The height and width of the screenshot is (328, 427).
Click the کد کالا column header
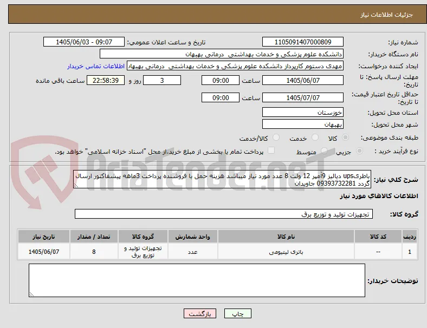[x=378, y=237]
